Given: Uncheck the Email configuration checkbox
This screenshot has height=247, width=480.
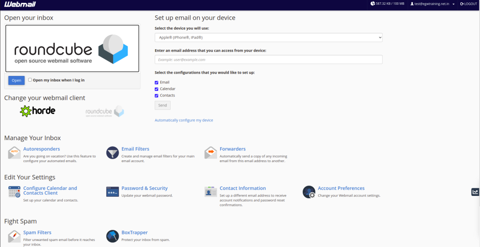Looking at the screenshot, I should (x=157, y=82).
